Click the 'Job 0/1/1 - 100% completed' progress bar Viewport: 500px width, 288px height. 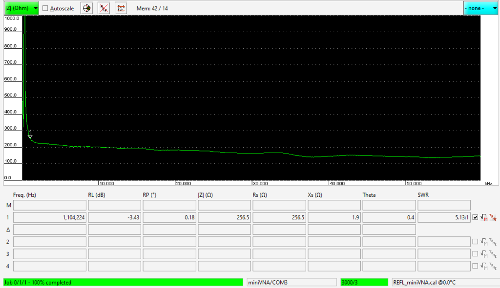(x=123, y=282)
